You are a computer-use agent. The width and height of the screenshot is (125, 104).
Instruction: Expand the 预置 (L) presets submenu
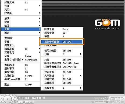(62, 54)
